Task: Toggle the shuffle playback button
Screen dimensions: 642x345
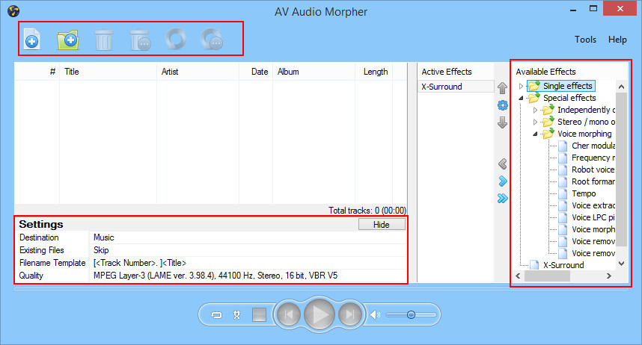Action: tap(236, 314)
